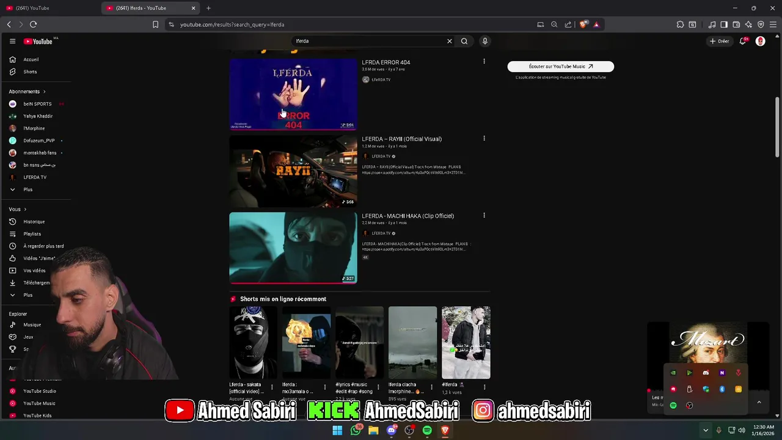Image resolution: width=782 pixels, height=440 pixels.
Task: Open Spotify from the taskbar
Action: pos(427,430)
